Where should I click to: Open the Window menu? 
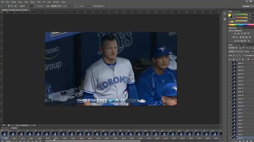56,2
